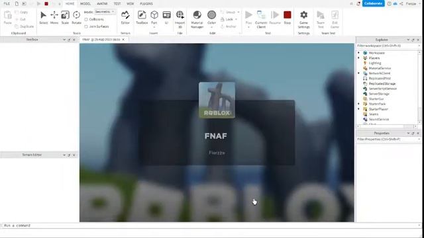Expand the NetworkClient node
424x238 pixels.
[x=359, y=73]
